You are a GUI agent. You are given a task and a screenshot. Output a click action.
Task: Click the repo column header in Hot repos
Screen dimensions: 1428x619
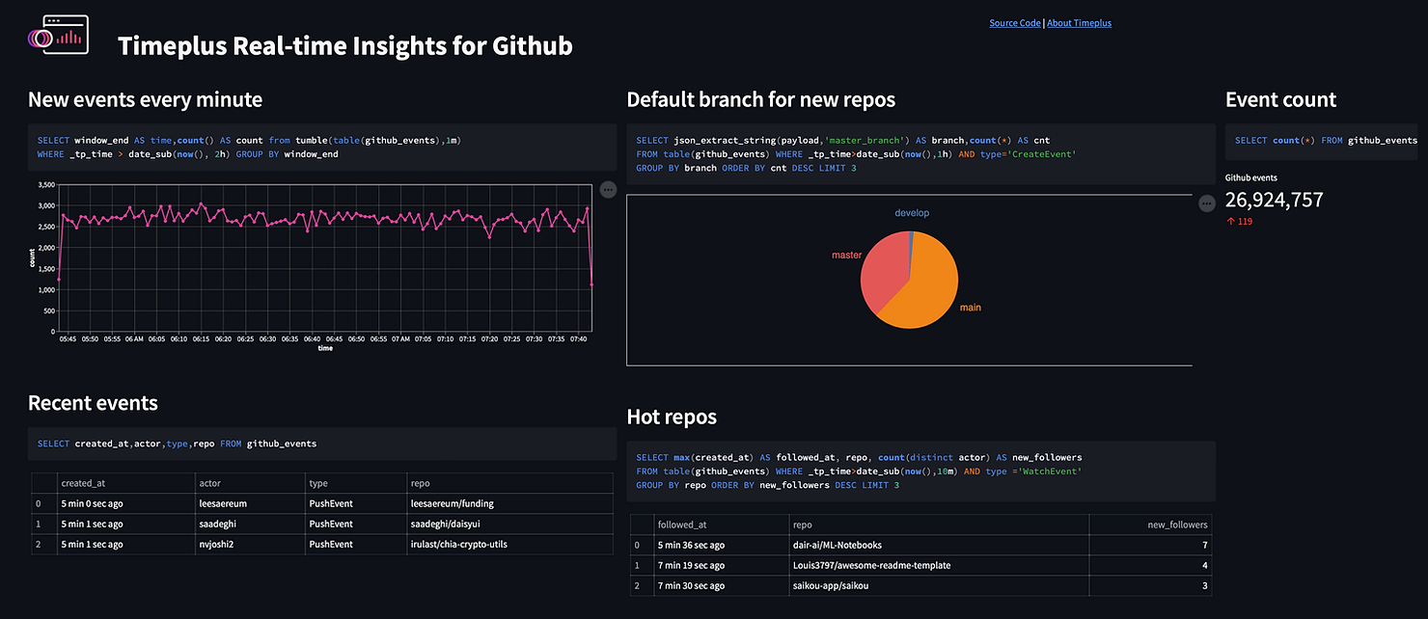click(x=939, y=525)
